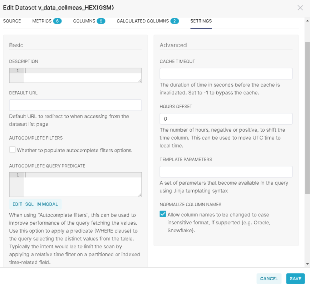310x287 pixels.
Task: Focus the Cache Timeout field
Action: tap(226, 74)
